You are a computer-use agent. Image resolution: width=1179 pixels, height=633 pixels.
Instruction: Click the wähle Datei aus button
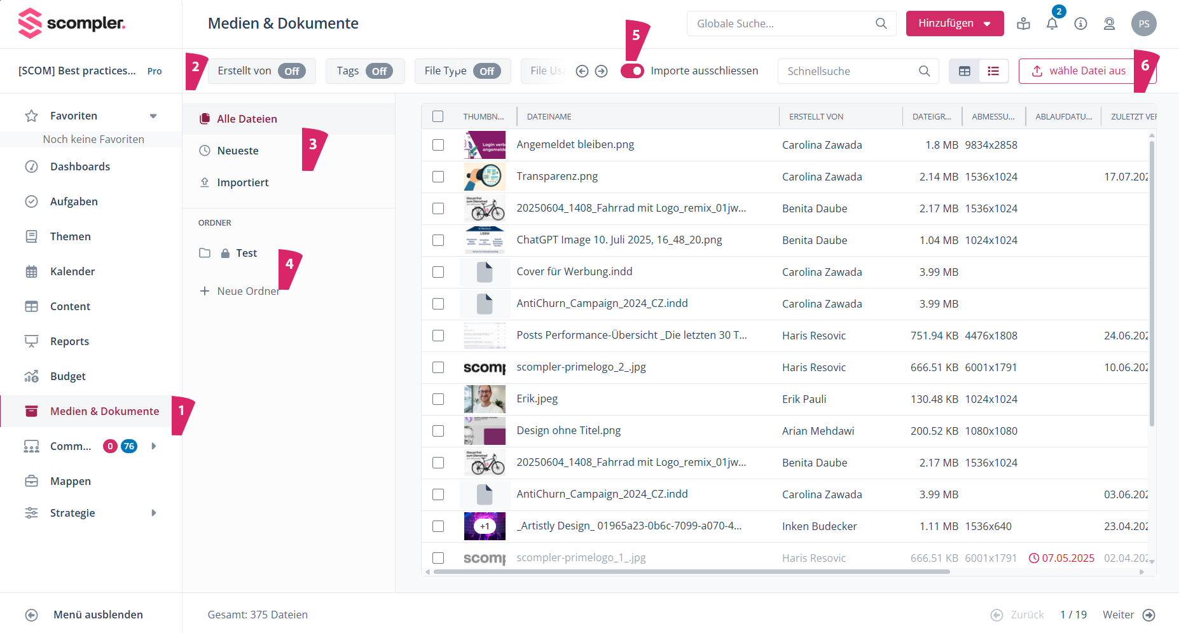tap(1080, 71)
